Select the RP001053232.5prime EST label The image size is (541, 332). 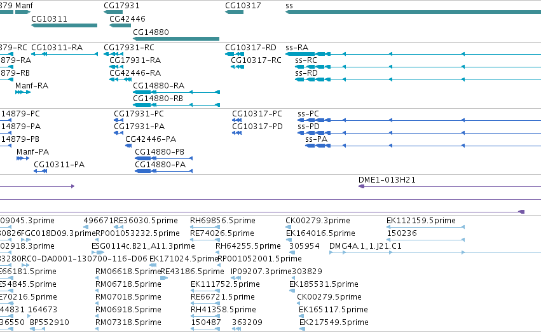138,233
